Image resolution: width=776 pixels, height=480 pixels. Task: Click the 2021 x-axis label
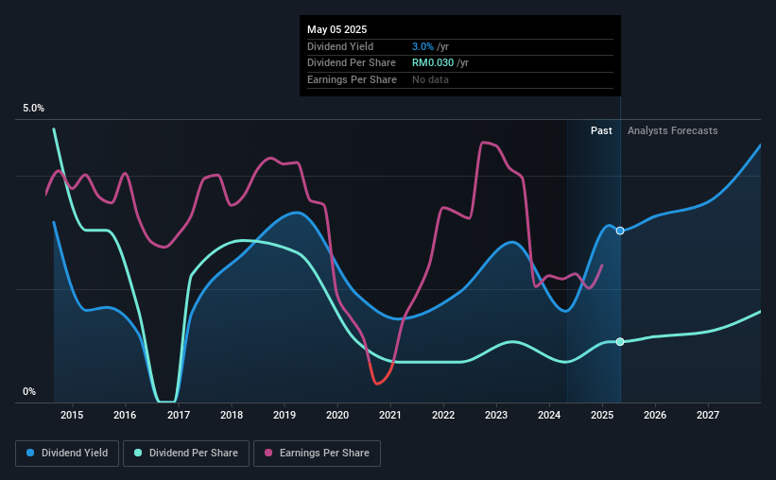point(390,415)
